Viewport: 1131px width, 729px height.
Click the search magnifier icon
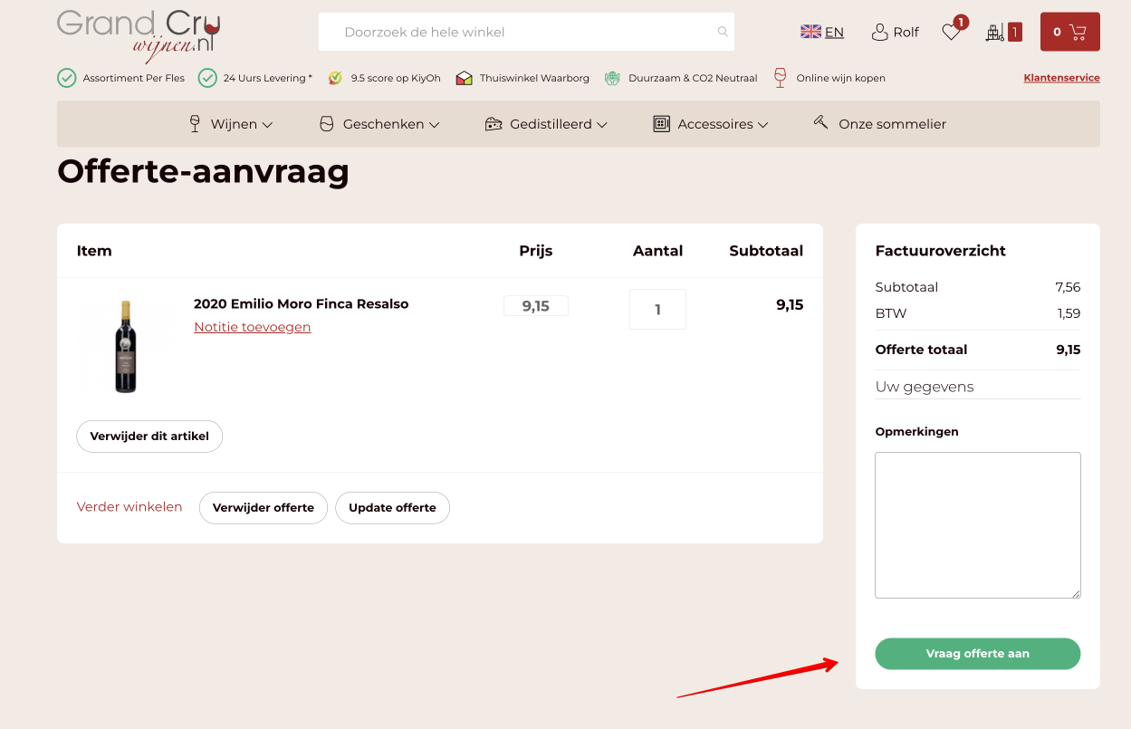tap(722, 32)
